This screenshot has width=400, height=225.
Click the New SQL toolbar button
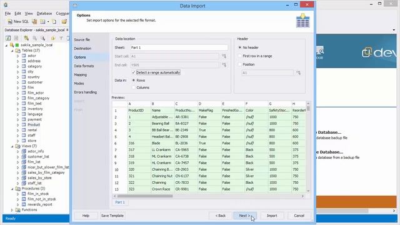(18, 22)
